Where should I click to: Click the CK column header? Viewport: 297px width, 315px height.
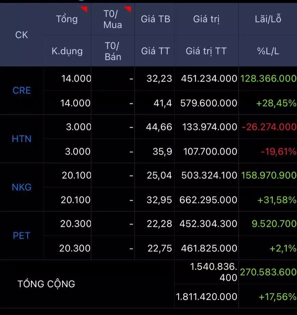pyautogui.click(x=22, y=35)
